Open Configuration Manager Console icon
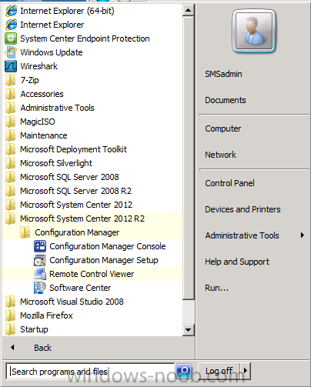The height and width of the screenshot is (387, 311). coord(40,246)
